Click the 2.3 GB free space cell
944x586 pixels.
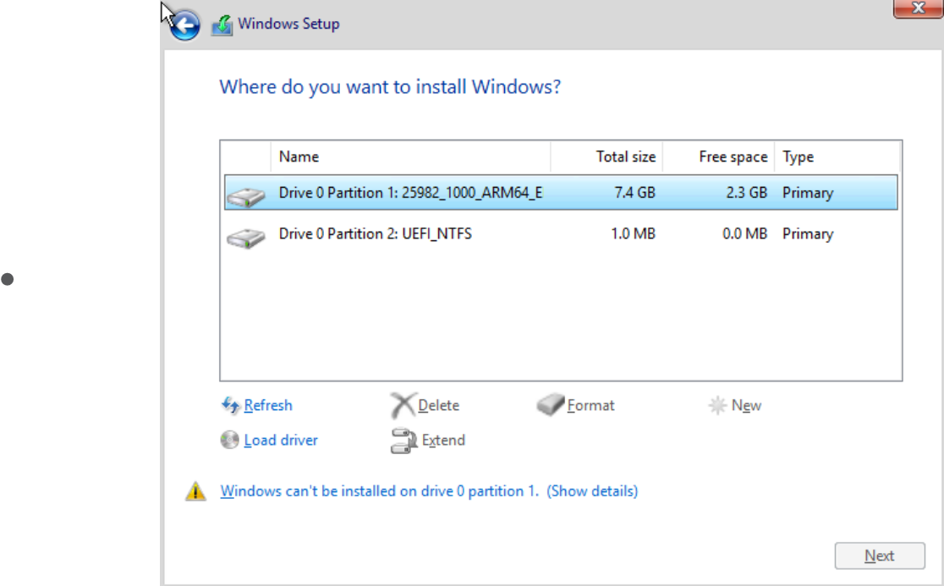pyautogui.click(x=747, y=193)
